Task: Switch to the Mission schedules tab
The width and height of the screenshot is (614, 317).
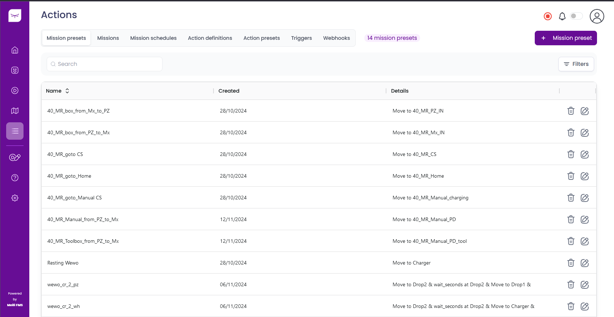Action: click(x=153, y=38)
